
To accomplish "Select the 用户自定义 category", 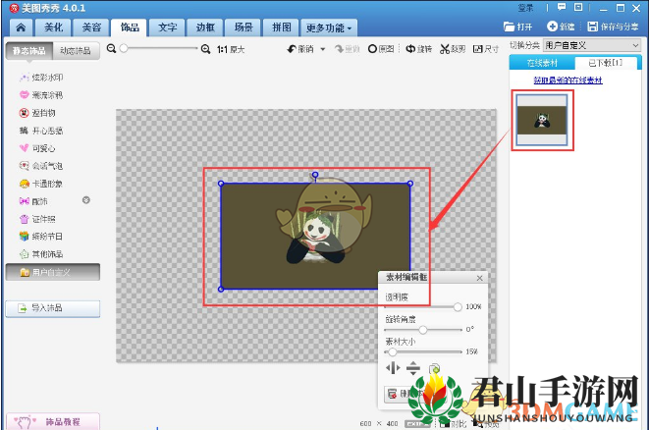I will point(53,272).
